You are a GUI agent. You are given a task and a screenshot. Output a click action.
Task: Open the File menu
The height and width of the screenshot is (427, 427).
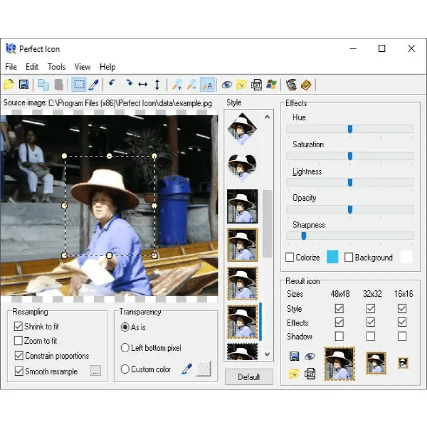pyautogui.click(x=11, y=67)
